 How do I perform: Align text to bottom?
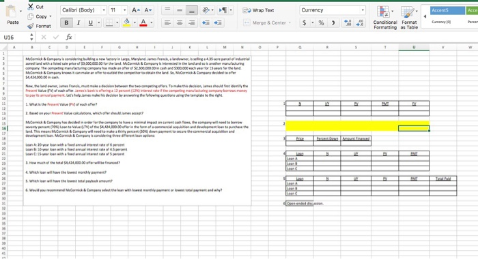pyautogui.click(x=191, y=10)
